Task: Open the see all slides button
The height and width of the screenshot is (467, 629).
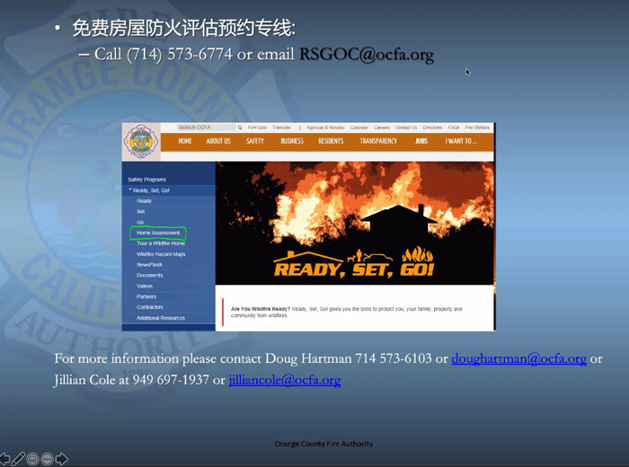Action: pyautogui.click(x=33, y=459)
